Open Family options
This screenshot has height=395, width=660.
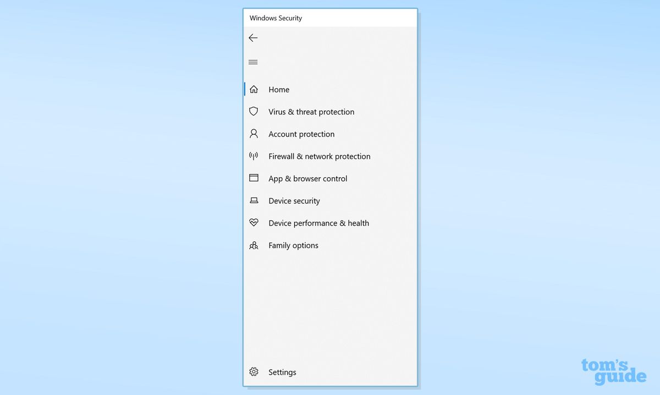[293, 245]
